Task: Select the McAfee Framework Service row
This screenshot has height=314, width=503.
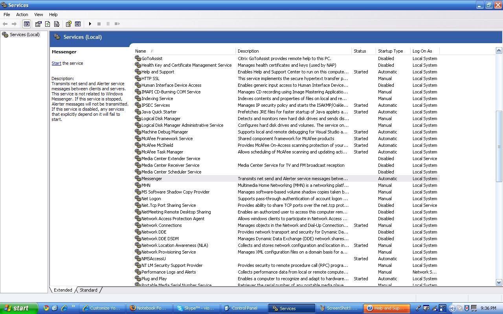Action: 286,138
